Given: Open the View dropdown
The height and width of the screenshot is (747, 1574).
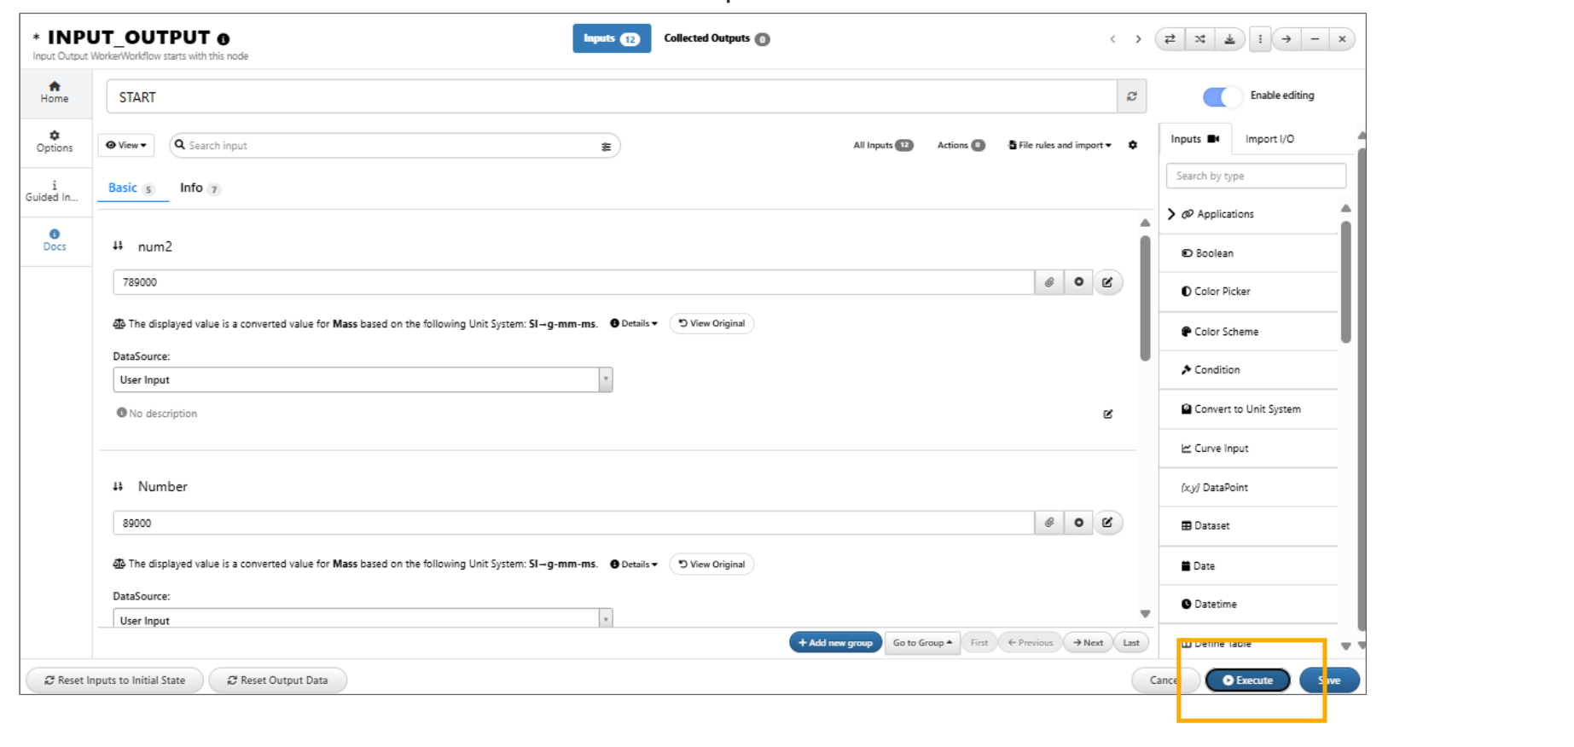Looking at the screenshot, I should (126, 145).
